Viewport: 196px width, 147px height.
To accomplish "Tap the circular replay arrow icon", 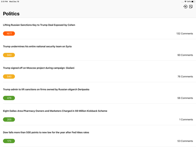I will 185,6.
